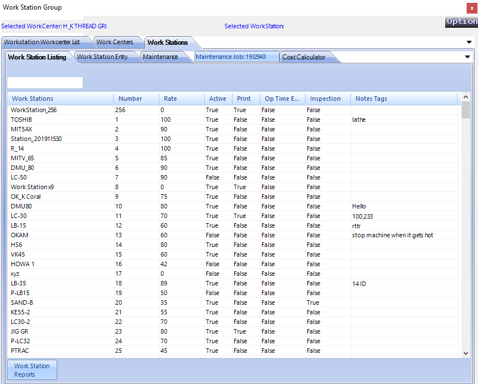Select the P-LB15 row

[234, 293]
